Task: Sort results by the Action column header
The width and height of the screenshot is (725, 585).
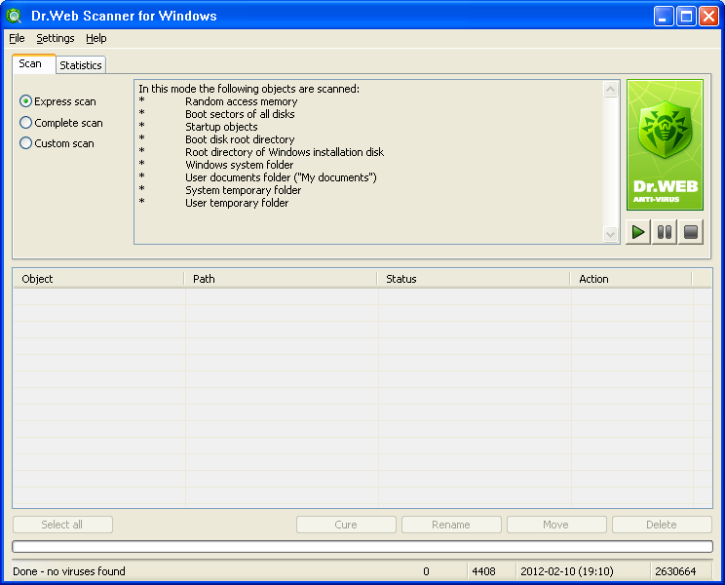Action: pyautogui.click(x=631, y=279)
